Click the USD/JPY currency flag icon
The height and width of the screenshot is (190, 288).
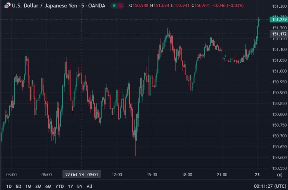tap(7, 5)
